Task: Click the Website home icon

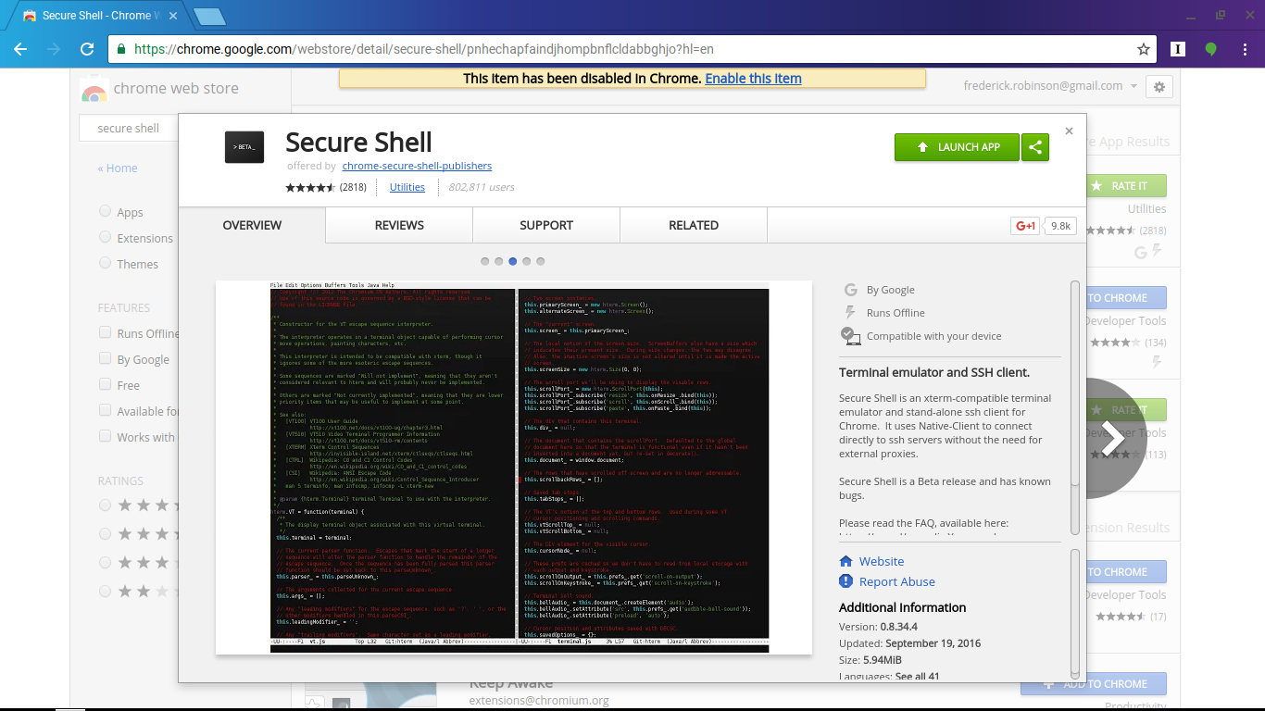Action: [845, 561]
